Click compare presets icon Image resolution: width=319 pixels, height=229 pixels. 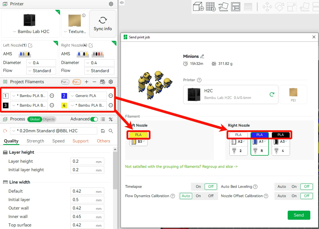tap(111, 119)
